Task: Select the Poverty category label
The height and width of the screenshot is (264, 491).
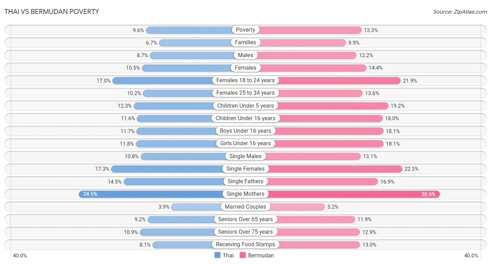Action: [245, 30]
